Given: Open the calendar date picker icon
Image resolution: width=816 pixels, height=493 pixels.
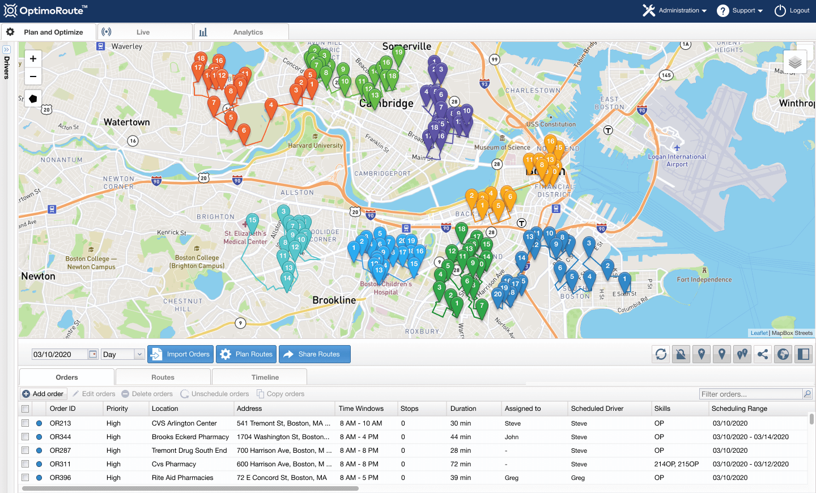Looking at the screenshot, I should point(93,354).
